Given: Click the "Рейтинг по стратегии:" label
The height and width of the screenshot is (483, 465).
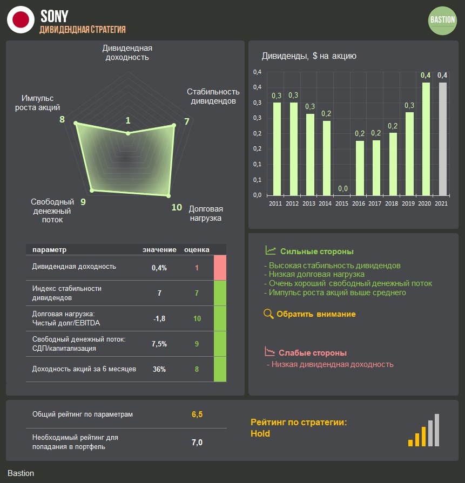Looking at the screenshot, I should [x=299, y=422].
